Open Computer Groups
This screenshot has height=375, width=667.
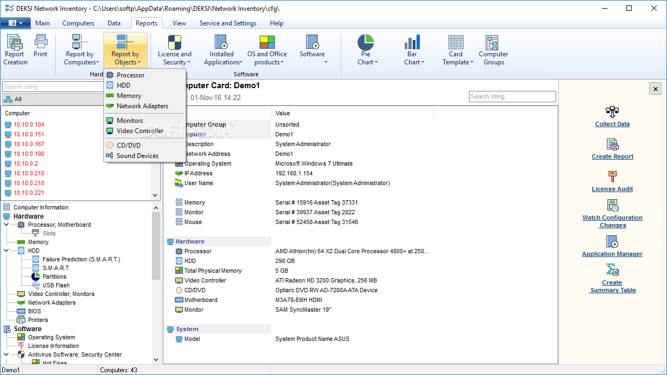493,50
